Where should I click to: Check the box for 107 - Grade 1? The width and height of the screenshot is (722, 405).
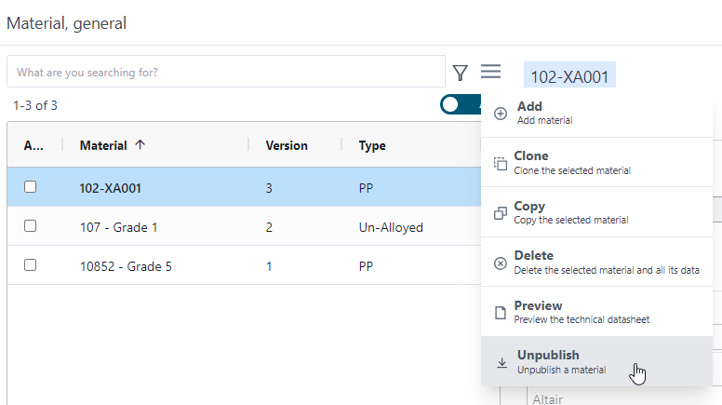(31, 225)
